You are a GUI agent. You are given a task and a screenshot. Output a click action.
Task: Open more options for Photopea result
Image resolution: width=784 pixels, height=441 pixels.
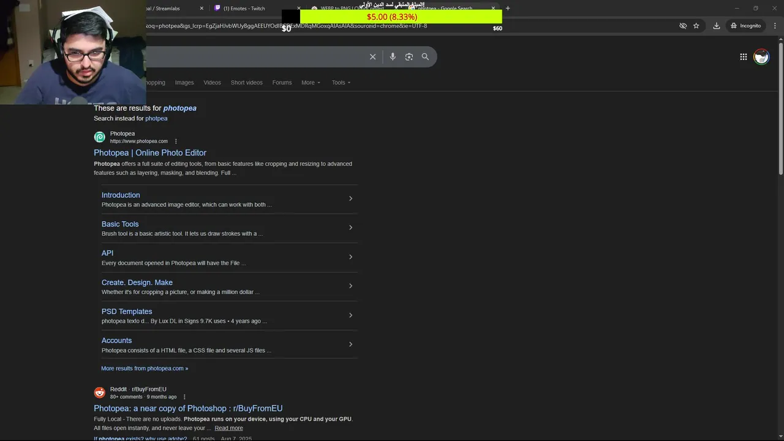click(176, 141)
